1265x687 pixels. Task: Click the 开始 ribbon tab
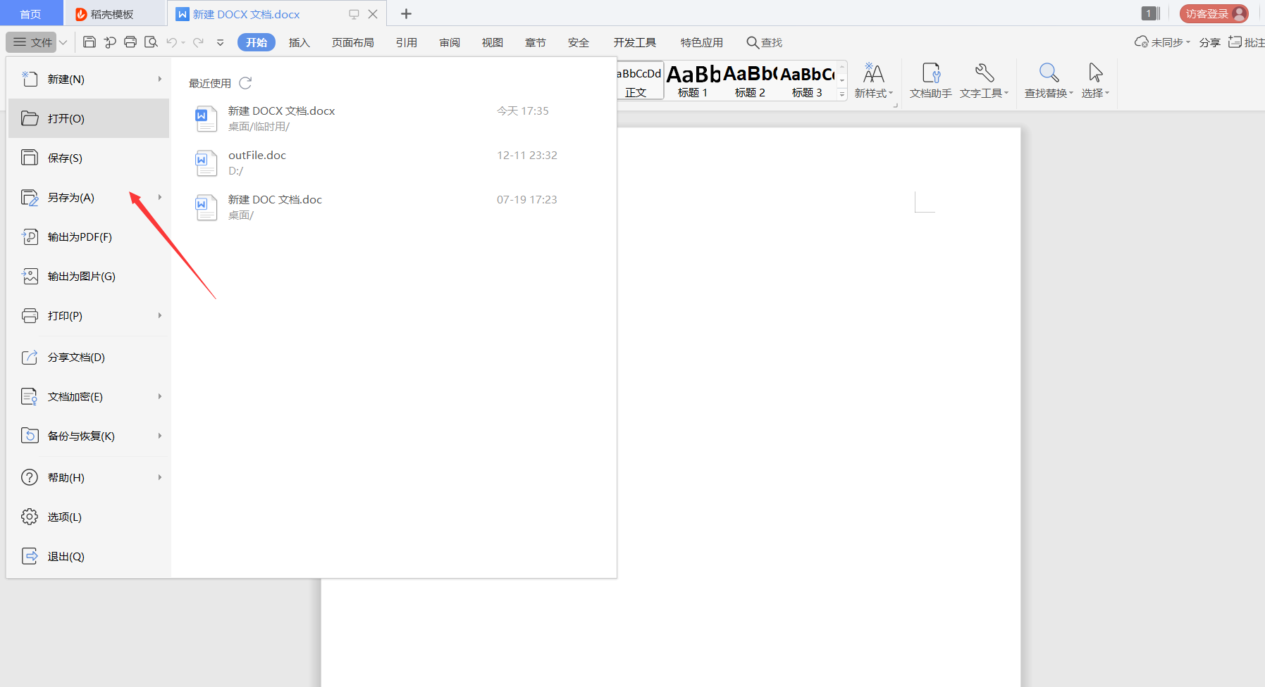pyautogui.click(x=257, y=42)
